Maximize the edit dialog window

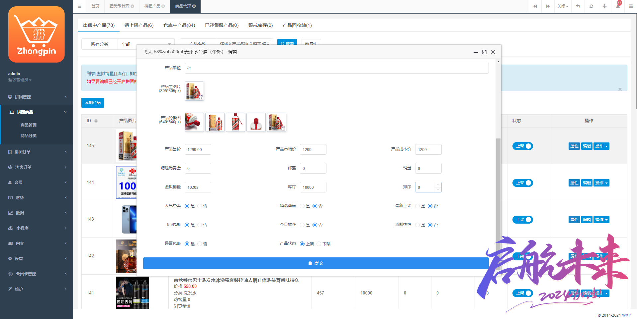(485, 52)
